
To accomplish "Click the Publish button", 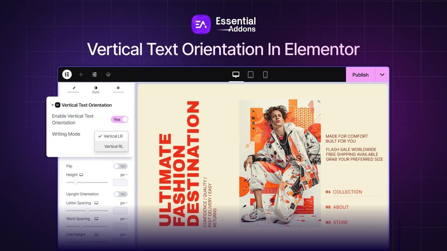I will coord(360,74).
